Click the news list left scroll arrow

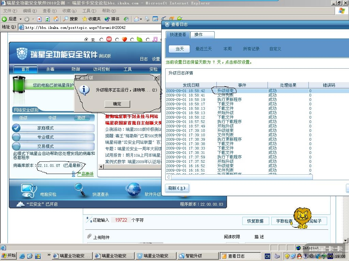[x=101, y=167]
